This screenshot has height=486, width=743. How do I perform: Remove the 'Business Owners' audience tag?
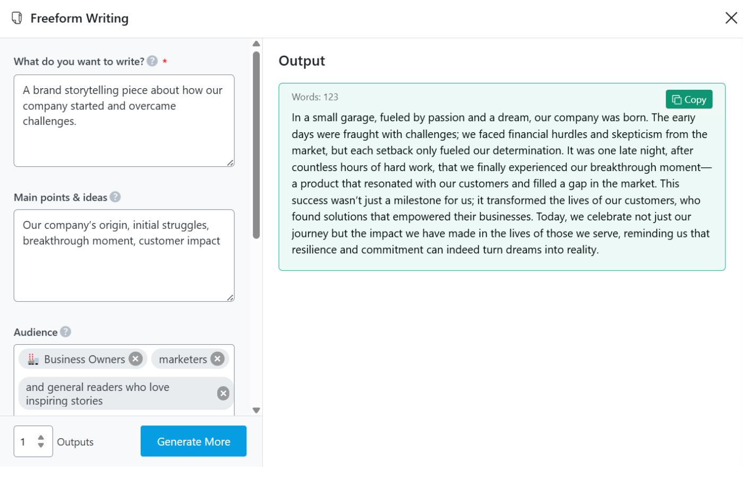click(x=136, y=359)
